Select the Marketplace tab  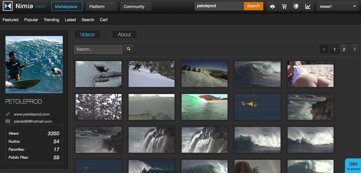tap(67, 6)
